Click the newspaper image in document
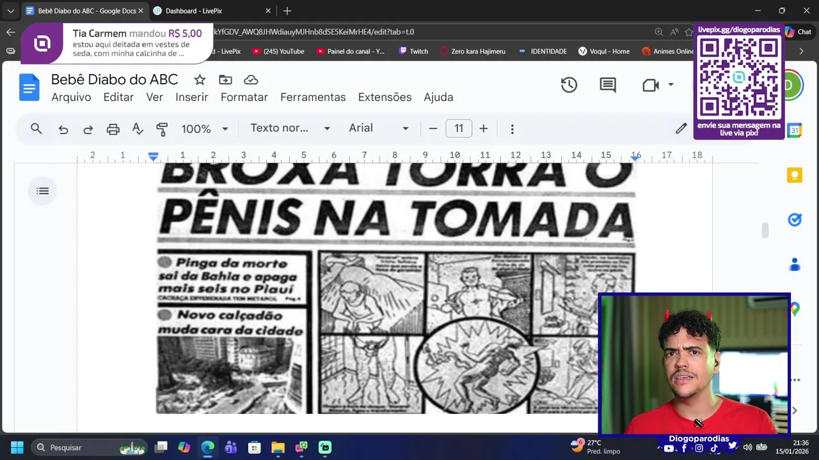Screen dimensions: 819x460 pyautogui.click(x=396, y=288)
